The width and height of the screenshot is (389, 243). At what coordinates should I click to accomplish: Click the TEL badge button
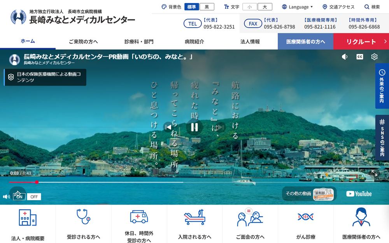[x=193, y=24]
